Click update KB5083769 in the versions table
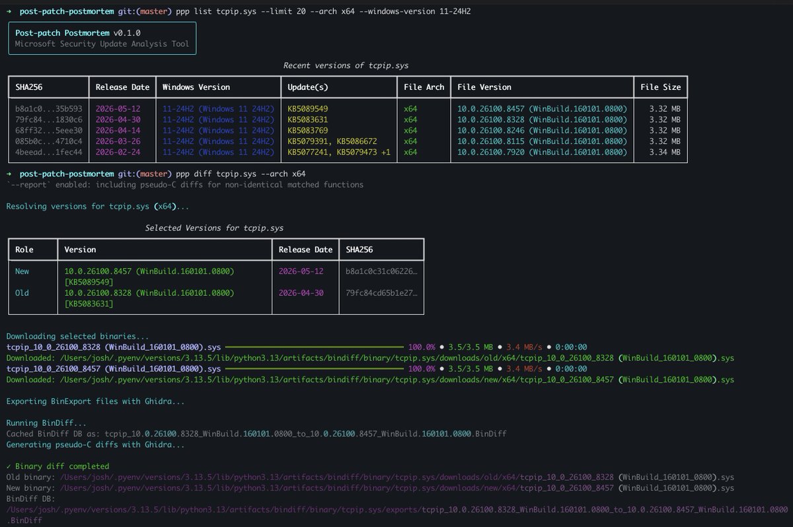Viewport: 793px width, 527px height. pyautogui.click(x=308, y=130)
